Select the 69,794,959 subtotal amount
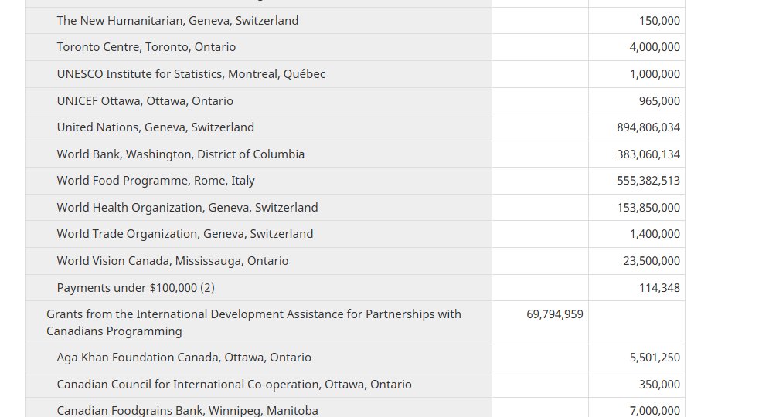The image size is (769, 417). 554,314
